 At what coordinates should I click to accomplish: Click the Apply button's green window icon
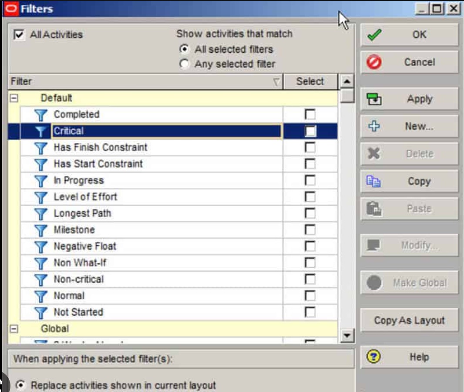coord(374,99)
